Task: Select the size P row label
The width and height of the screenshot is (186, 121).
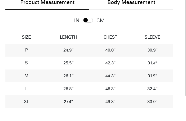Action: [26, 50]
